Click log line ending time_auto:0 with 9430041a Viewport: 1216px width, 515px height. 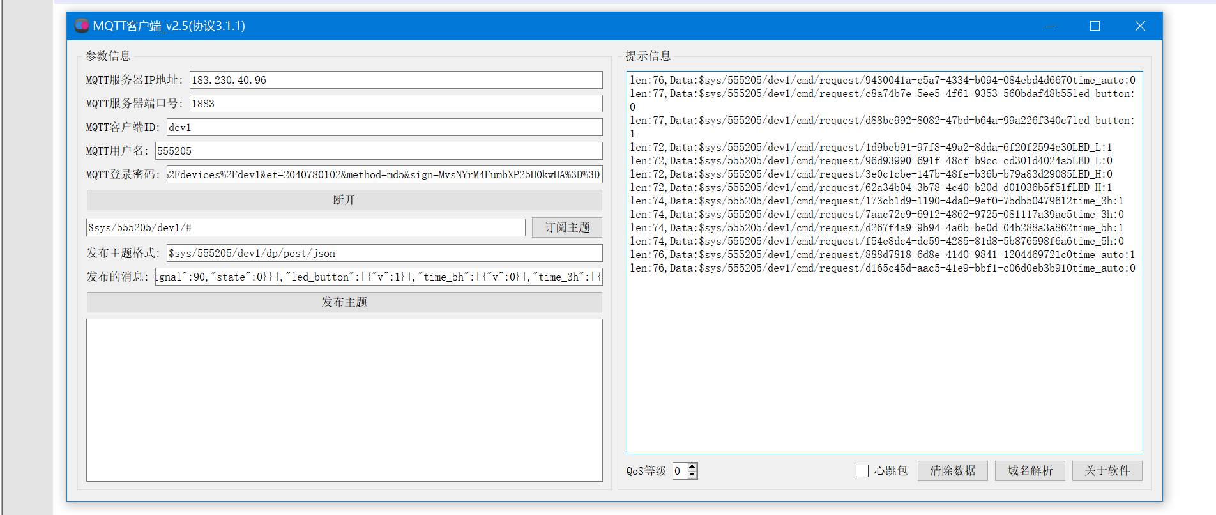tap(883, 80)
